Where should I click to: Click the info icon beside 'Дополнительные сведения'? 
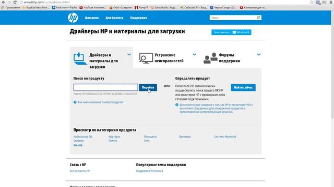tap(177, 105)
